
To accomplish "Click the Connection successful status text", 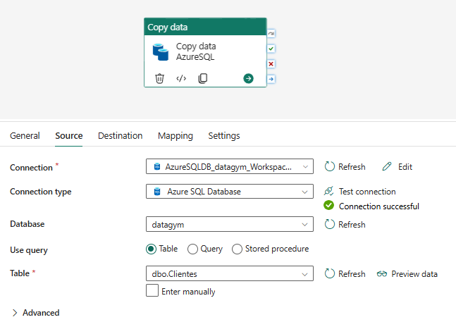I will (379, 206).
